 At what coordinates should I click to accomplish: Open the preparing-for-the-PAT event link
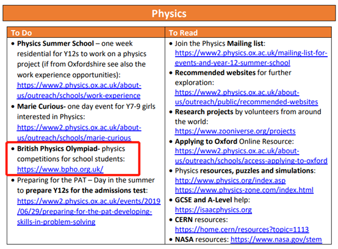[x=88, y=211]
